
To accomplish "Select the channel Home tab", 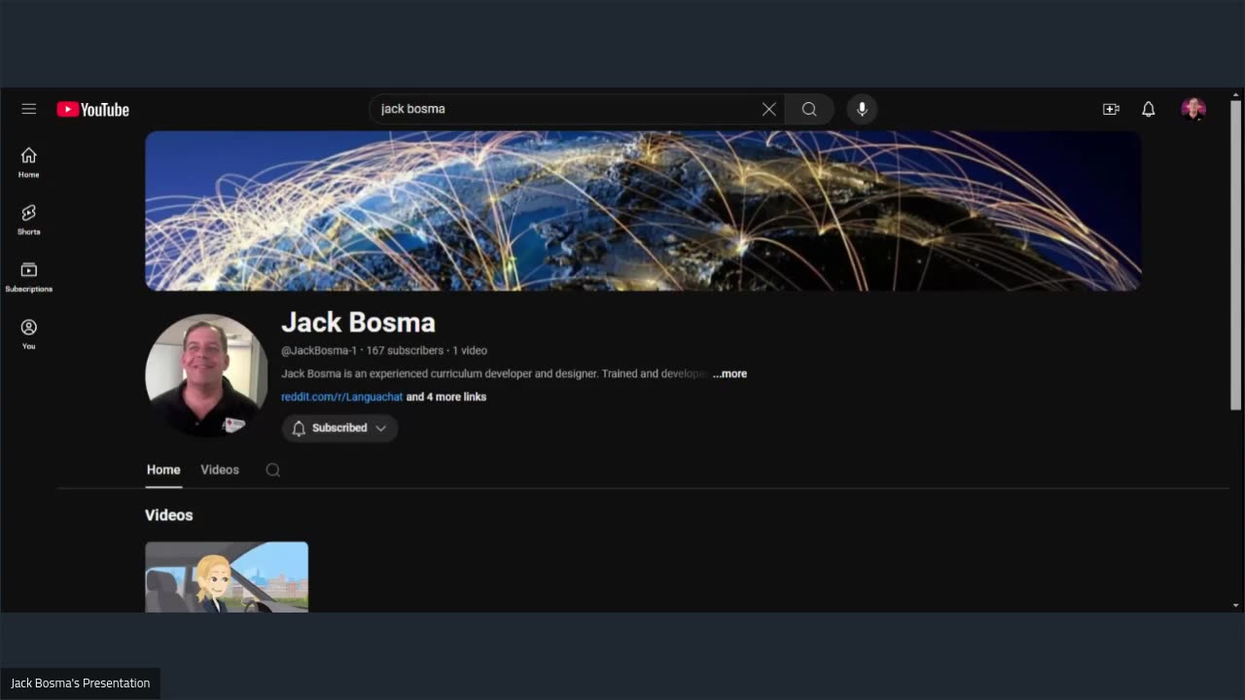I will coord(163,470).
